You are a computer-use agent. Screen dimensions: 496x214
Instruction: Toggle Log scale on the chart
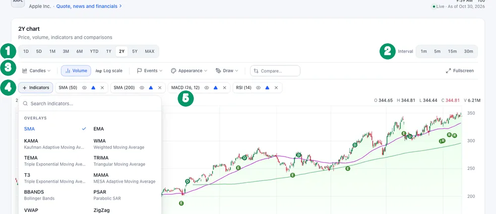pos(109,71)
